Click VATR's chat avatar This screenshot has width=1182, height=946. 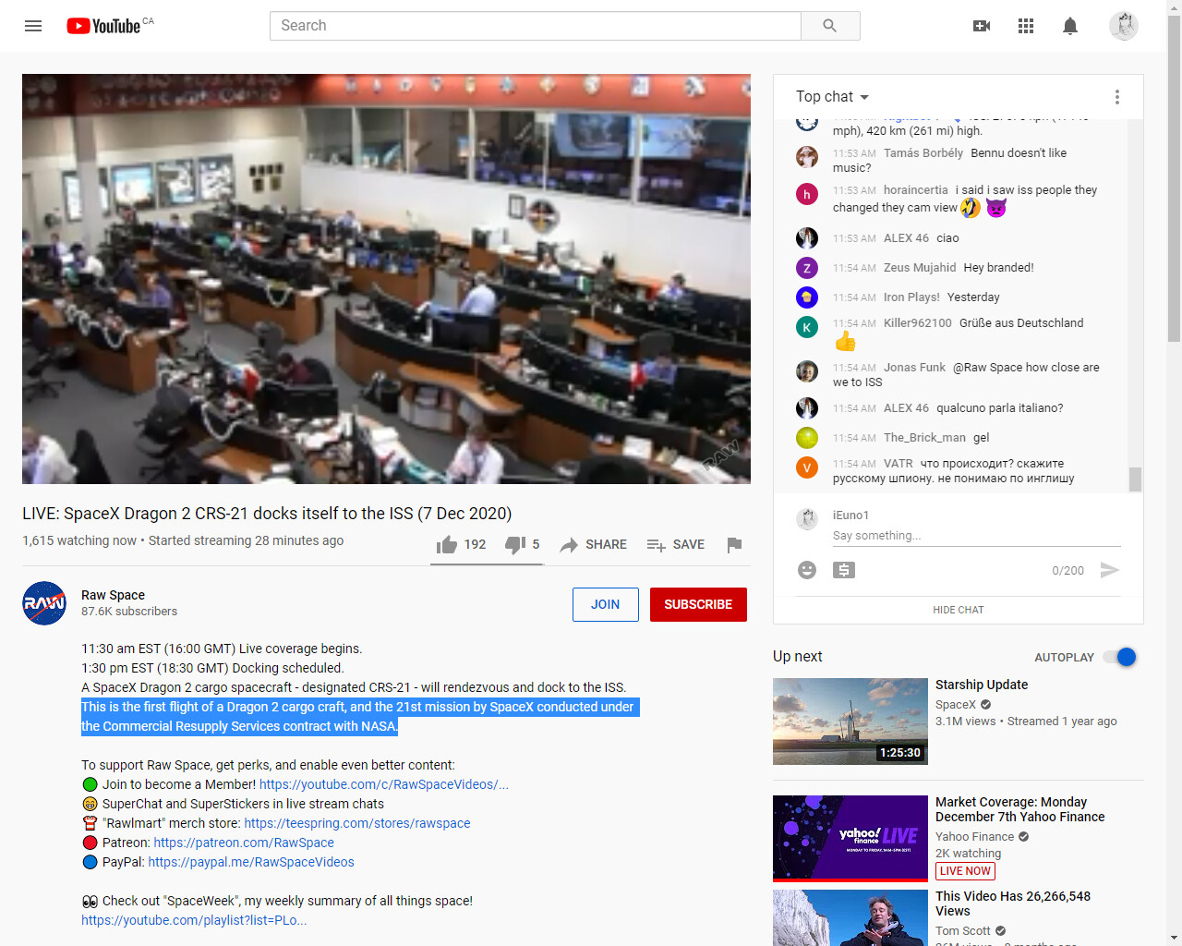coord(807,467)
